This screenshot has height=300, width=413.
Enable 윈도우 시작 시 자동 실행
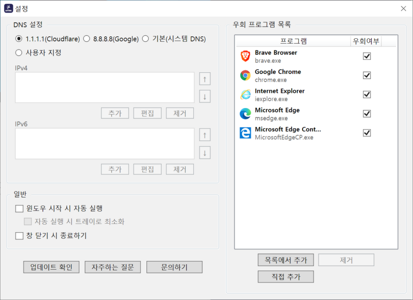(19, 208)
